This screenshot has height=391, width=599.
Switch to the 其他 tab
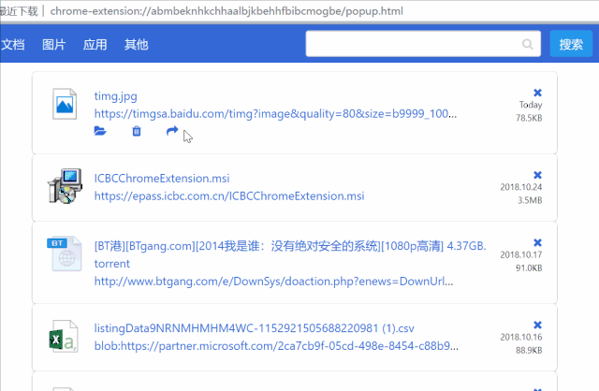coord(136,45)
